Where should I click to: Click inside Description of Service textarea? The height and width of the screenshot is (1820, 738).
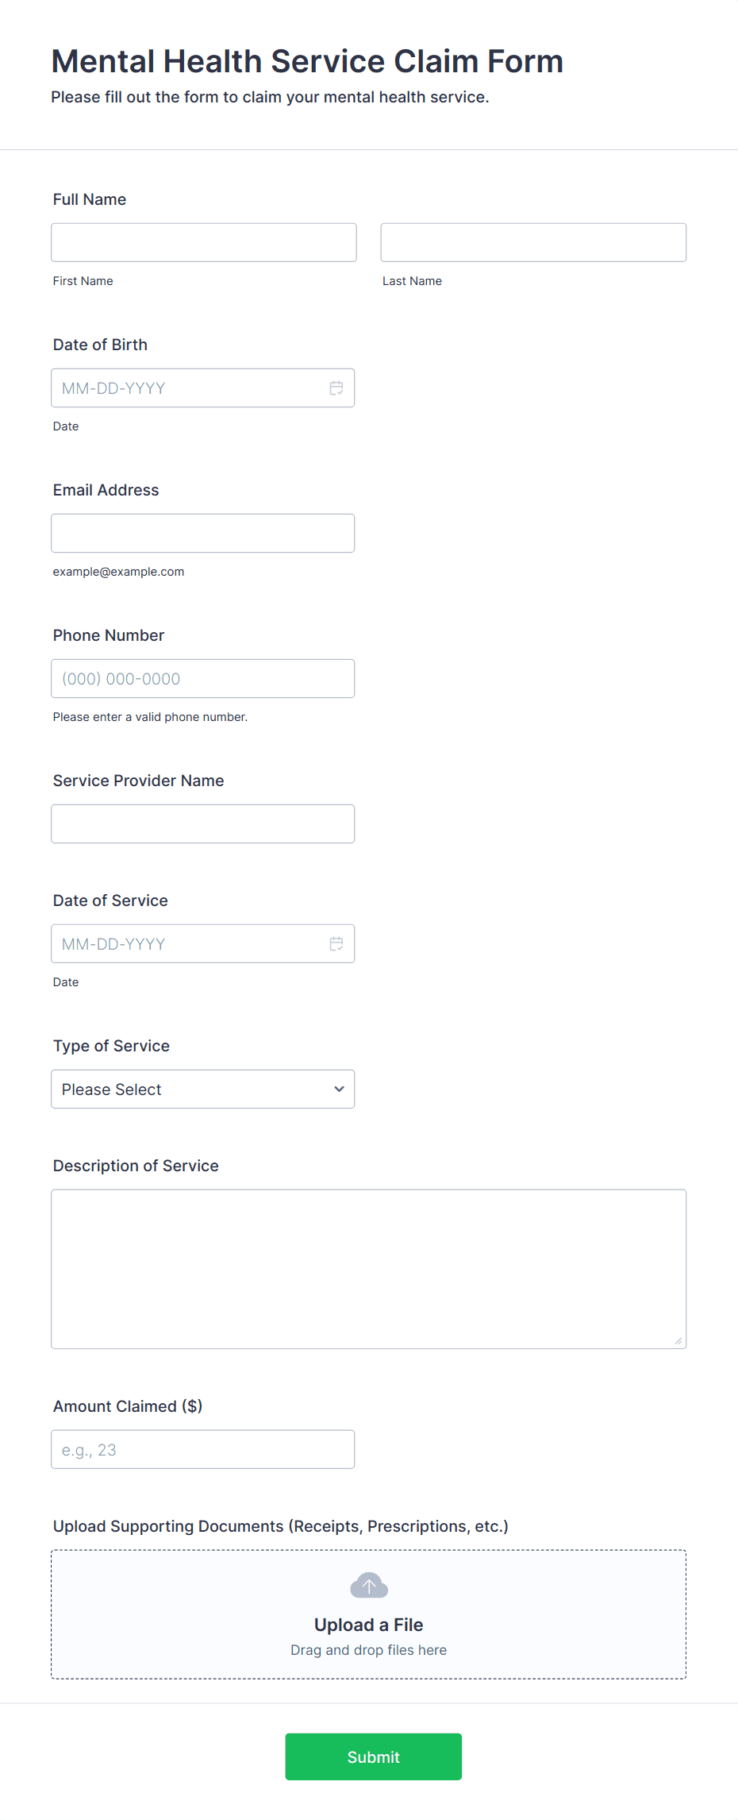(369, 1269)
